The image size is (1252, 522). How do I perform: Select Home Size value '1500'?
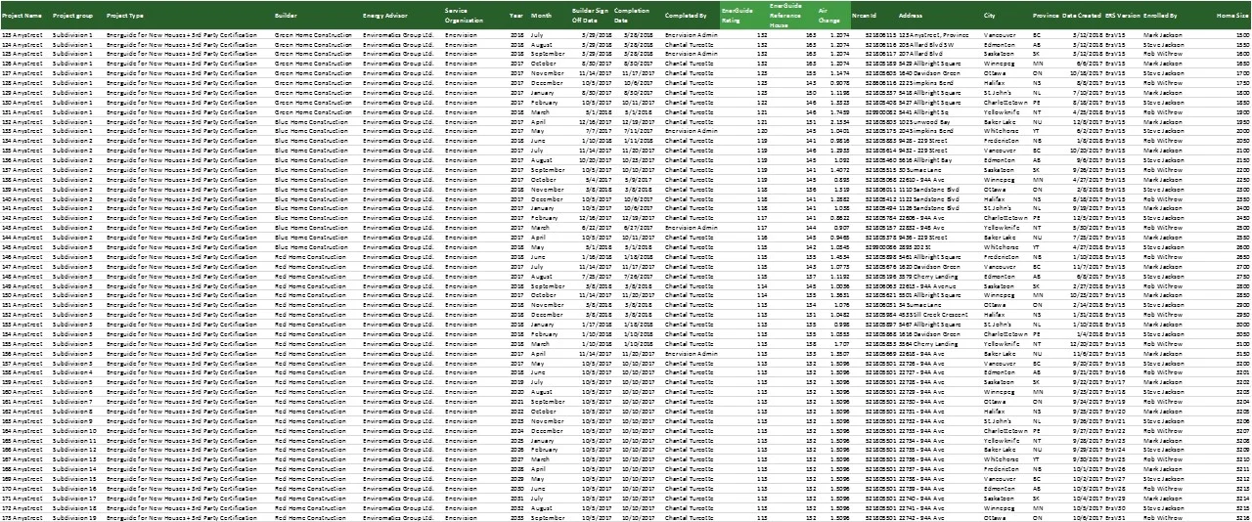tap(1242, 34)
